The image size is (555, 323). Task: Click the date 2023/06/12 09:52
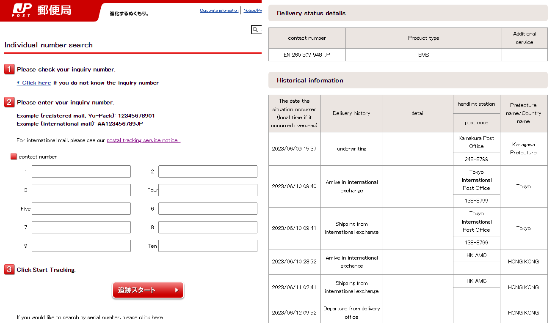[x=294, y=313]
